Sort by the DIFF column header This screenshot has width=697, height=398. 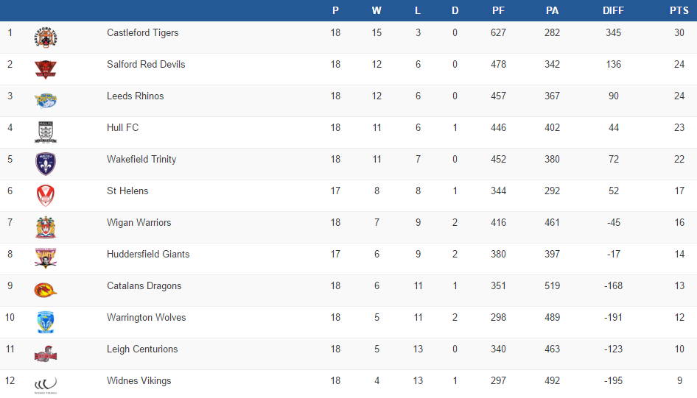pyautogui.click(x=612, y=10)
